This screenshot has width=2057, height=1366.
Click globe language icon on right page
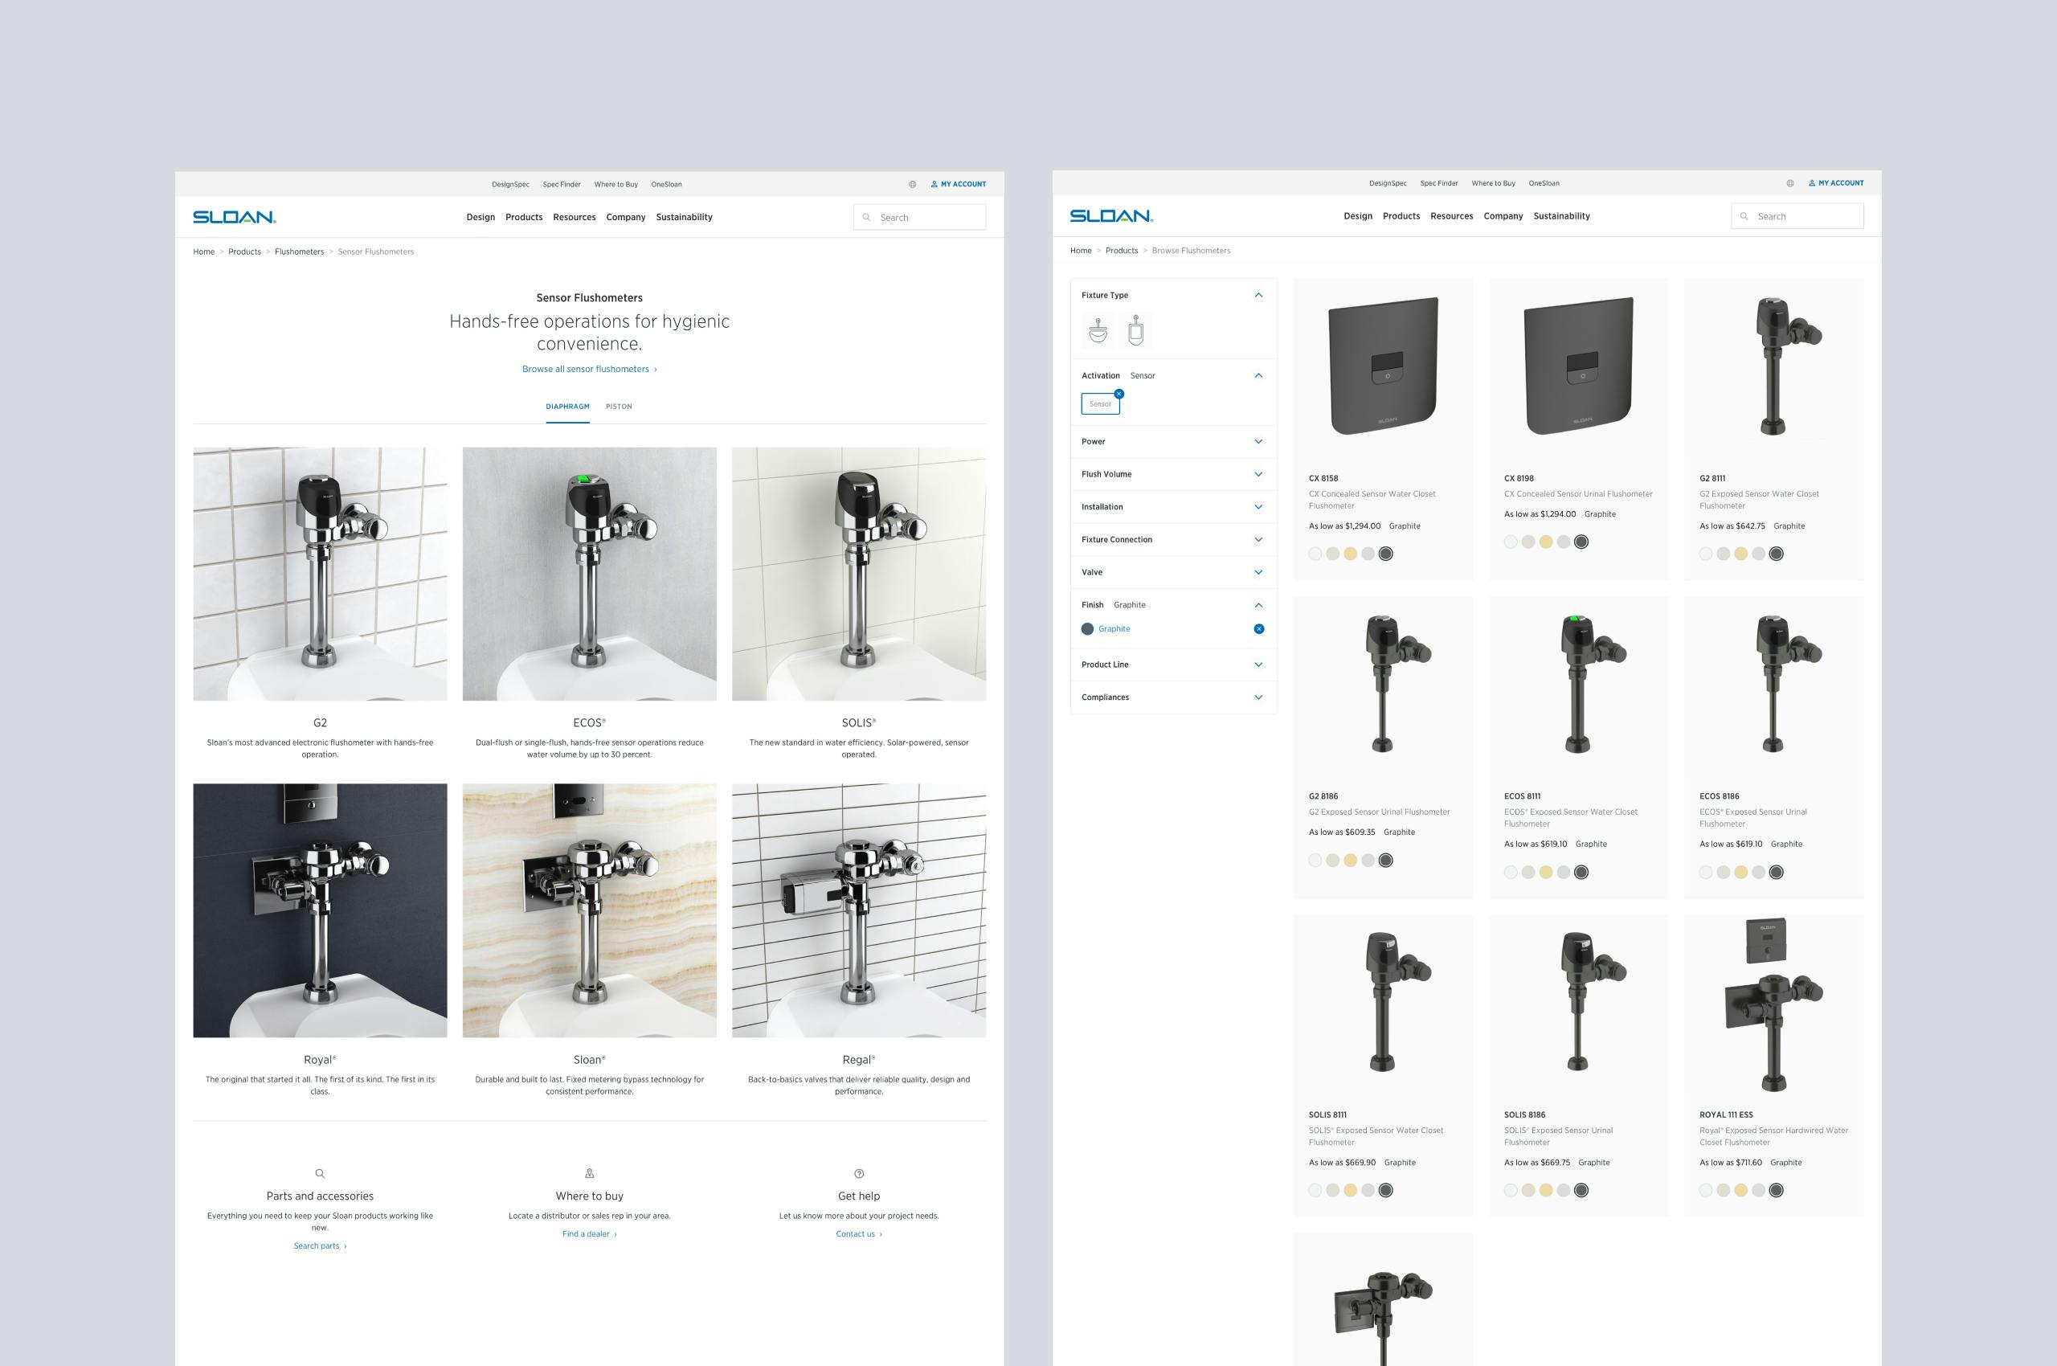[x=1789, y=183]
